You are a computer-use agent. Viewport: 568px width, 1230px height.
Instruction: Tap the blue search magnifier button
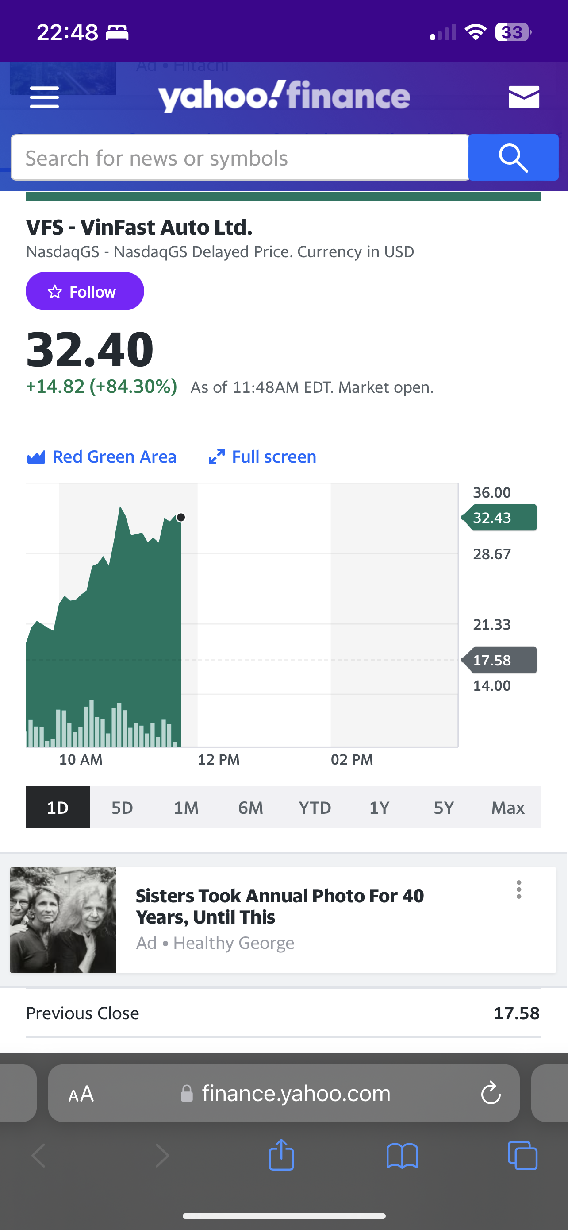tap(513, 158)
